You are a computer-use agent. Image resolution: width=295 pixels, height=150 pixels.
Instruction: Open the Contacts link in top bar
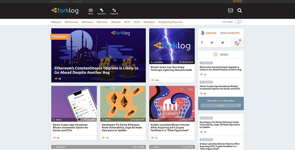(x=77, y=2)
